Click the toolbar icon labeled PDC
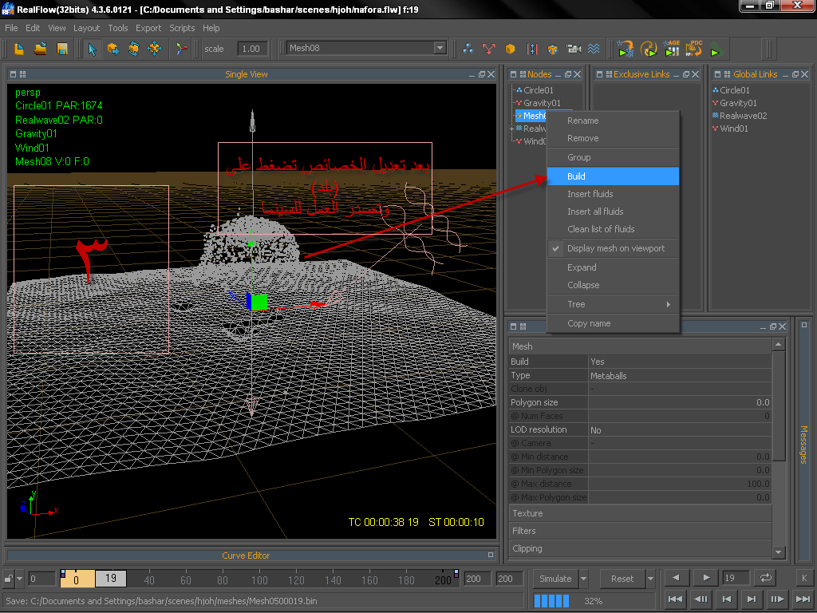Viewport: 817px width, 613px height. click(694, 49)
